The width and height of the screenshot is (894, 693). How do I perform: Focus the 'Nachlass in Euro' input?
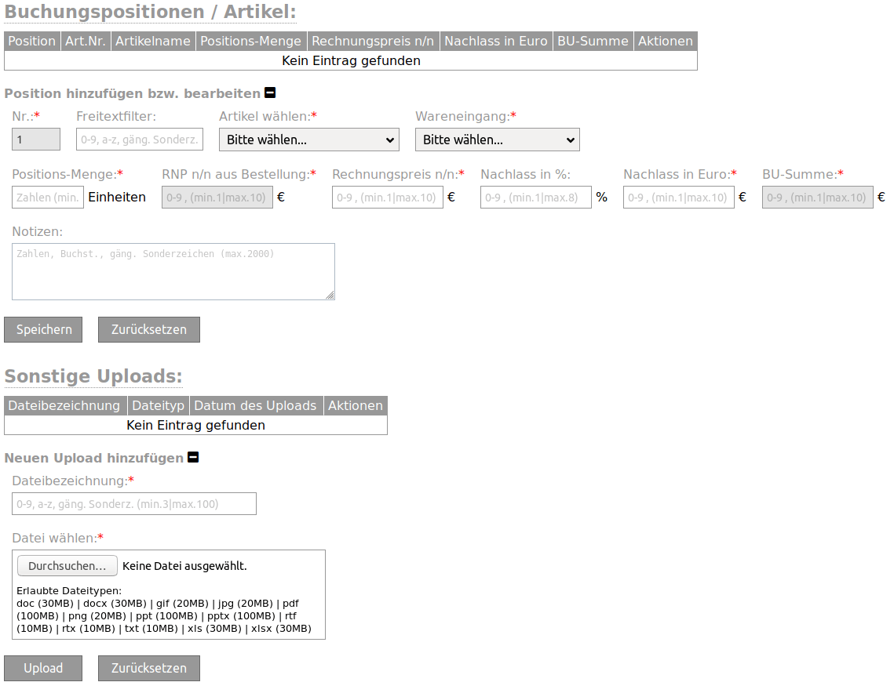coord(678,198)
